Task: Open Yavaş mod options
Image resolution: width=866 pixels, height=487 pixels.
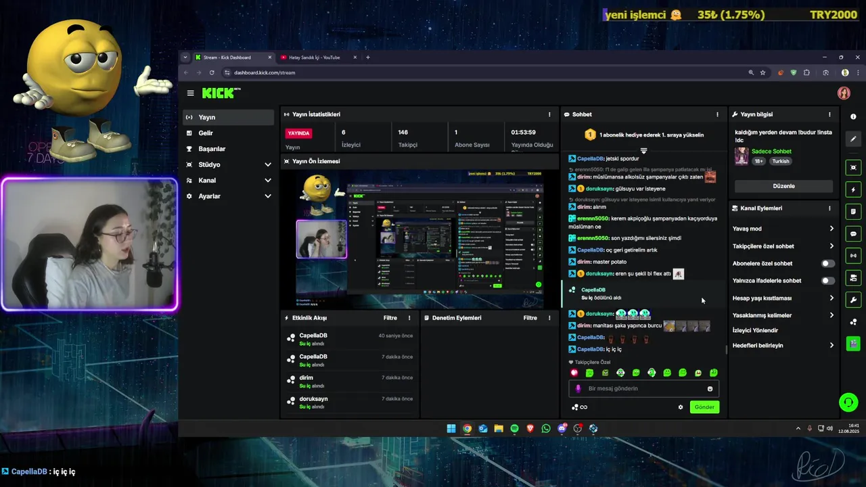Action: [783, 229]
